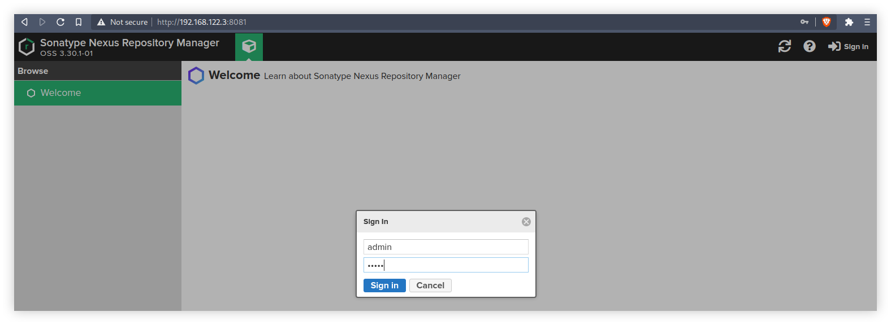The image size is (891, 325).
Task: Open the browser extensions puzzle icon
Action: point(849,22)
